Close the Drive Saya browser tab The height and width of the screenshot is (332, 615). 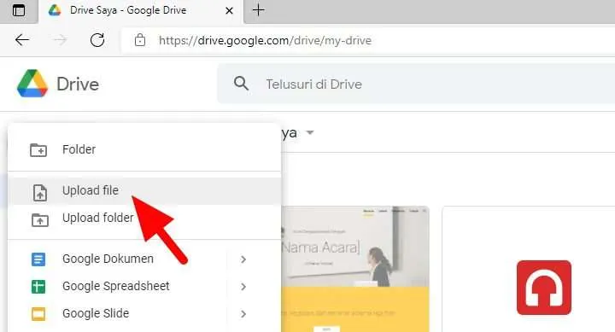pos(229,10)
